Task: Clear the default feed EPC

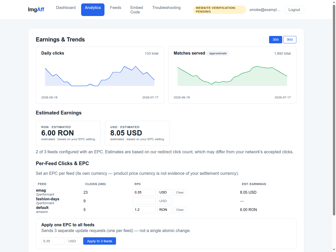Action: [x=180, y=210]
